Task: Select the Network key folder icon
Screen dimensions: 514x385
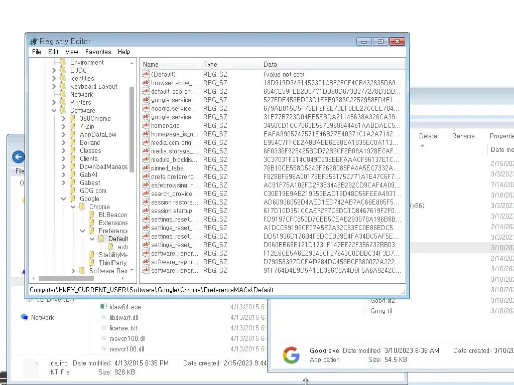Action: 63,94
